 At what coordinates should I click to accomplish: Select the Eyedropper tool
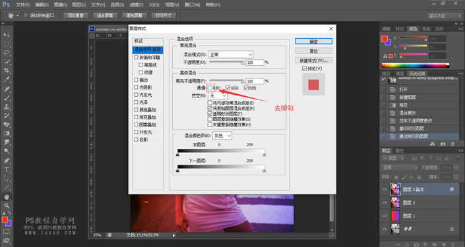point(7,80)
